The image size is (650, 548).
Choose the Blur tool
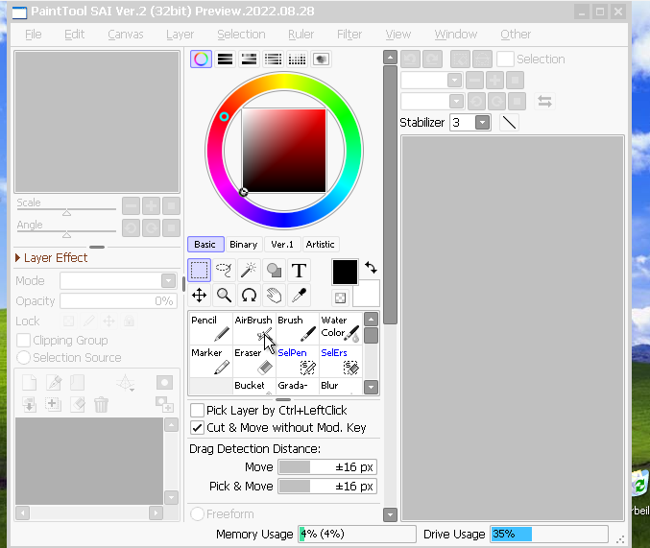pyautogui.click(x=340, y=386)
